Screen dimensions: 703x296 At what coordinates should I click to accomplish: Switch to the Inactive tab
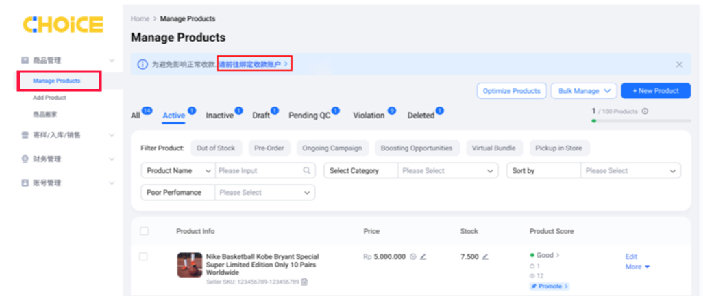pos(220,116)
